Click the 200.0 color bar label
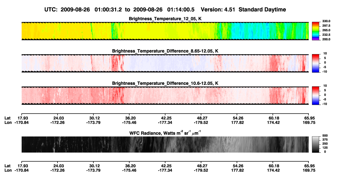Screen dimensions: 343x176 326,39
